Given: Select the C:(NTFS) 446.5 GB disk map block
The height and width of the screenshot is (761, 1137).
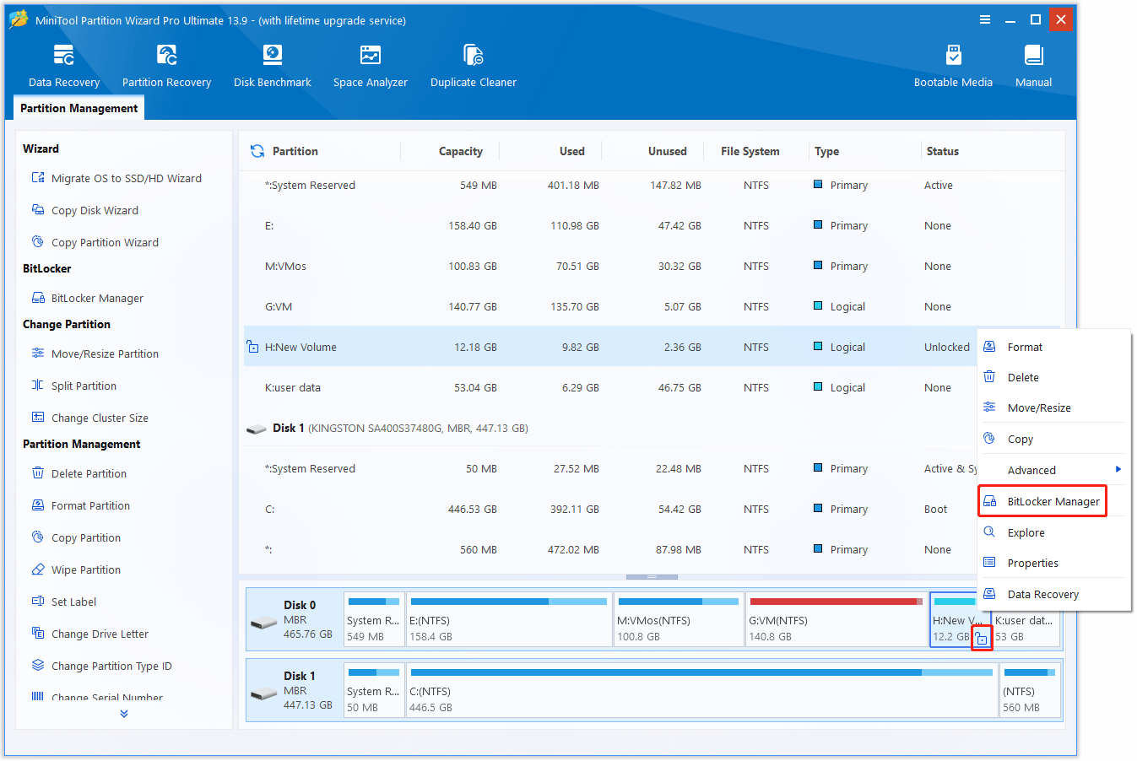Looking at the screenshot, I should (701, 690).
